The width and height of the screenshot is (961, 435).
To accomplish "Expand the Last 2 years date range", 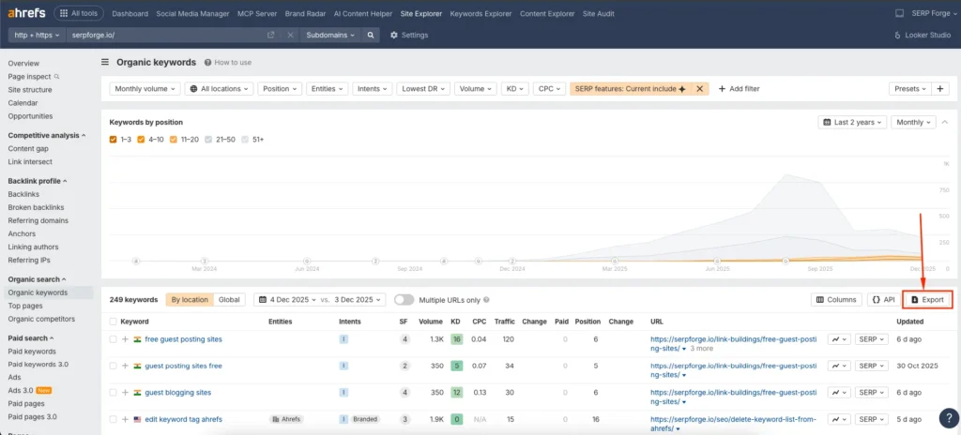I will 851,122.
